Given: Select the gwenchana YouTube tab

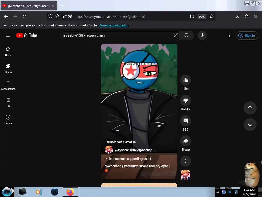Looking at the screenshot, I should 29,6.
